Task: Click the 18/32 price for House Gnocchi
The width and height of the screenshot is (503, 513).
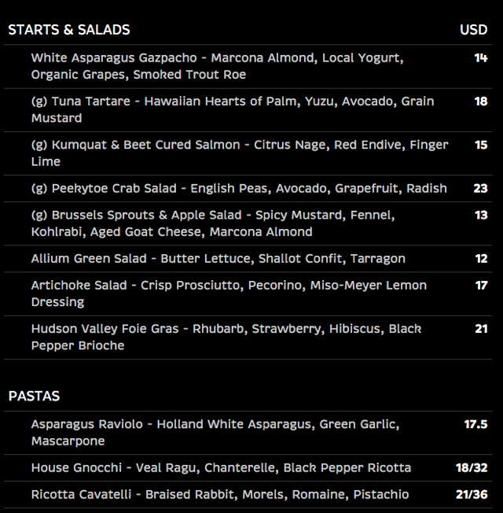Action: (472, 468)
